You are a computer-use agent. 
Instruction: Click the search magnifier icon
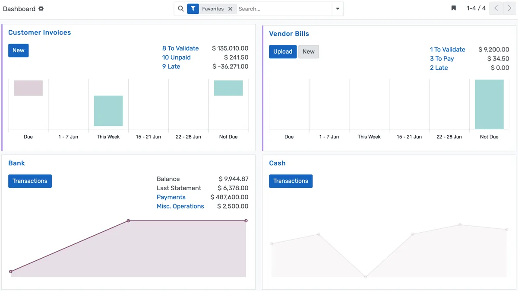point(181,9)
